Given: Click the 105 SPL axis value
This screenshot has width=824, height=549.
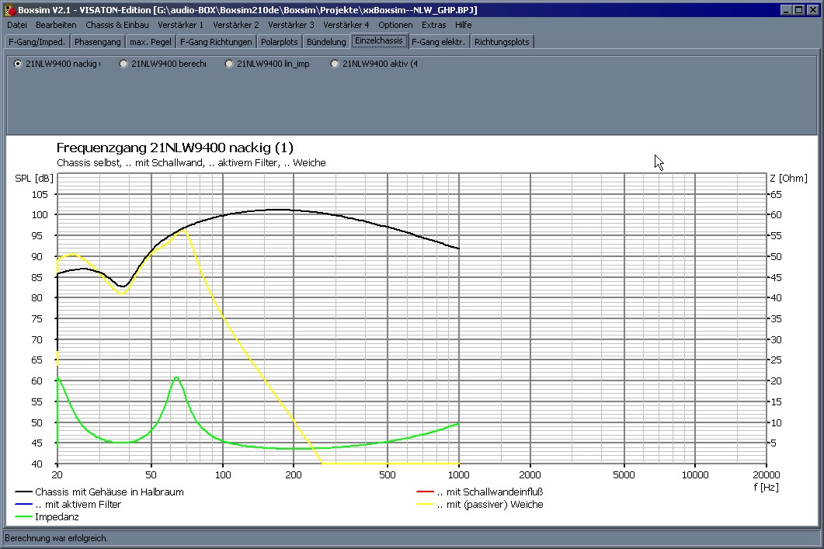Looking at the screenshot, I should pyautogui.click(x=40, y=194).
